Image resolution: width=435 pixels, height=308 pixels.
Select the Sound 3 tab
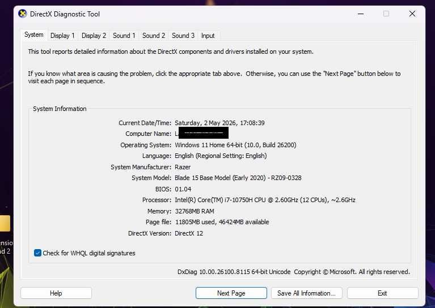(183, 36)
